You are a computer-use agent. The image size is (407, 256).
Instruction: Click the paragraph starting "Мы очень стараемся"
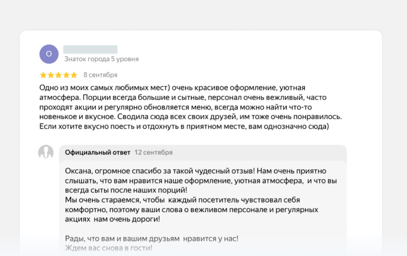pos(191,210)
